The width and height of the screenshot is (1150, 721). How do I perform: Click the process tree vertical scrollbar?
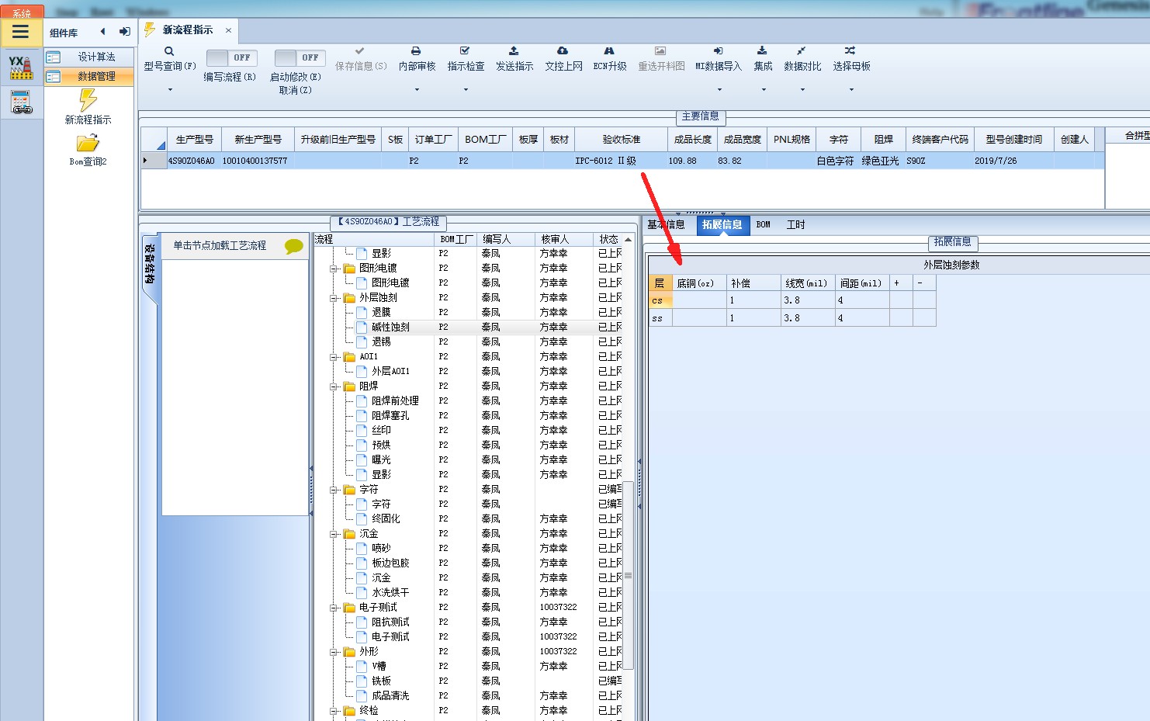pyautogui.click(x=629, y=575)
